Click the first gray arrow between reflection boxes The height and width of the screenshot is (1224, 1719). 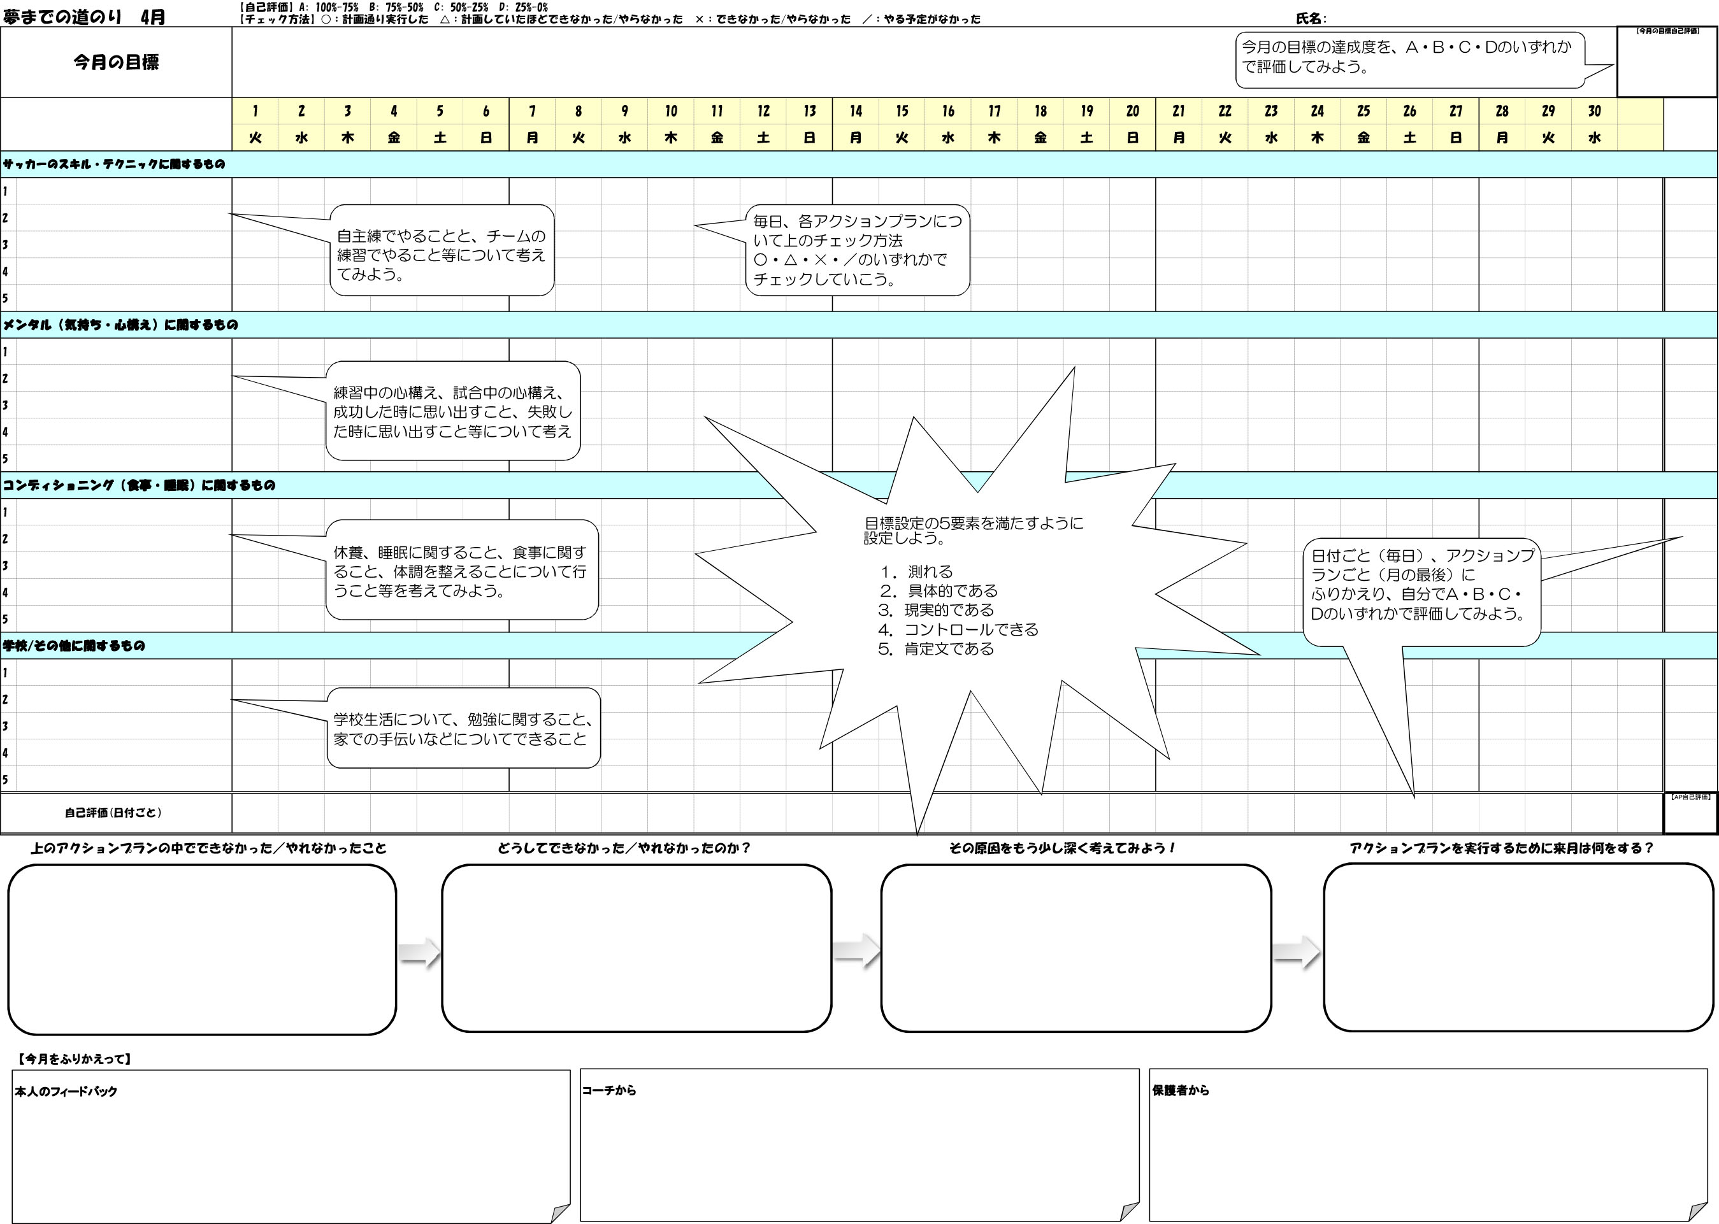[419, 952]
